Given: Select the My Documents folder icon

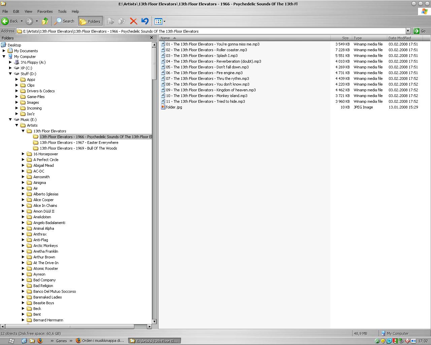Looking at the screenshot, I should [10, 51].
